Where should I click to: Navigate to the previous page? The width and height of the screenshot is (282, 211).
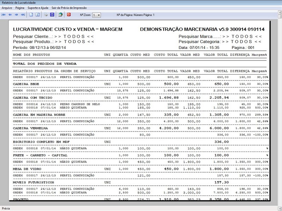click(x=10, y=15)
